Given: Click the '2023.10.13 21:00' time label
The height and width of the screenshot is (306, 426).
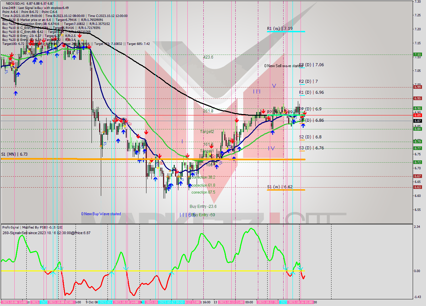Looking at the screenshot, I should coord(232,302).
